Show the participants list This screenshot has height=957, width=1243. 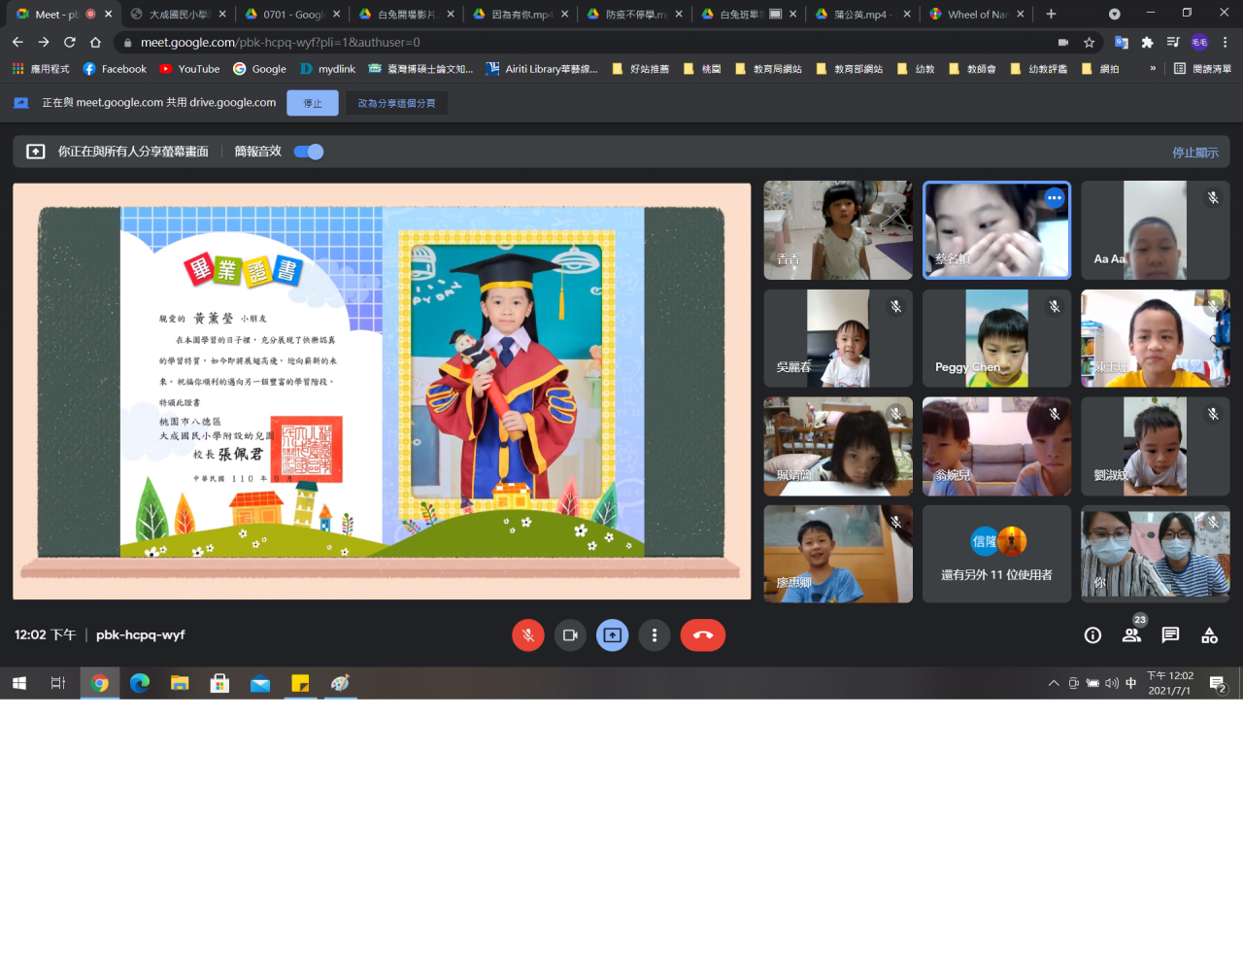[1131, 635]
